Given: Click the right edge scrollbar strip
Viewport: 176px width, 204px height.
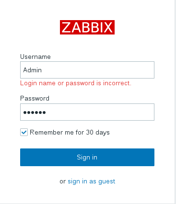Looking at the screenshot, I should pos(175,102).
